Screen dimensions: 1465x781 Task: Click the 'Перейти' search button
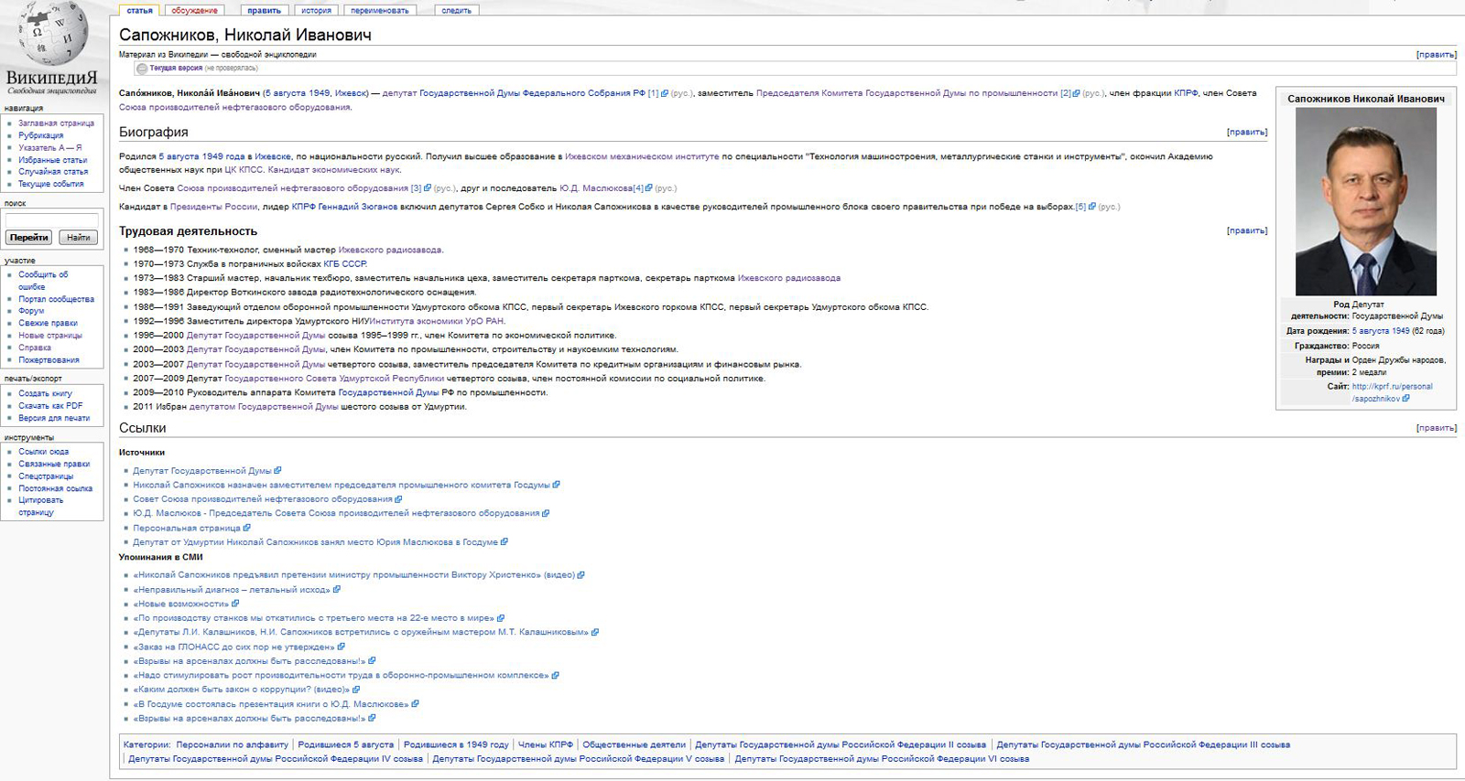29,238
